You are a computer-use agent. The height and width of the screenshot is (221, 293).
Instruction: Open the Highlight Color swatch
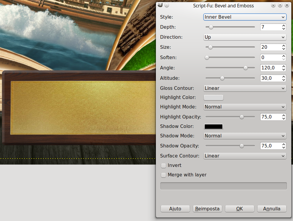(x=213, y=97)
